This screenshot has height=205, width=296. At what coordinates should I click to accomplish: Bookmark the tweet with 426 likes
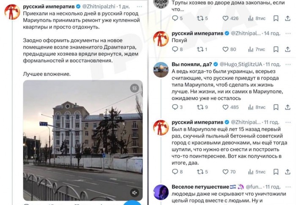coord(276,18)
